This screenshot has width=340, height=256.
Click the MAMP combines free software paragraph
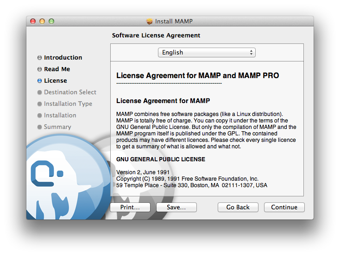click(x=206, y=130)
